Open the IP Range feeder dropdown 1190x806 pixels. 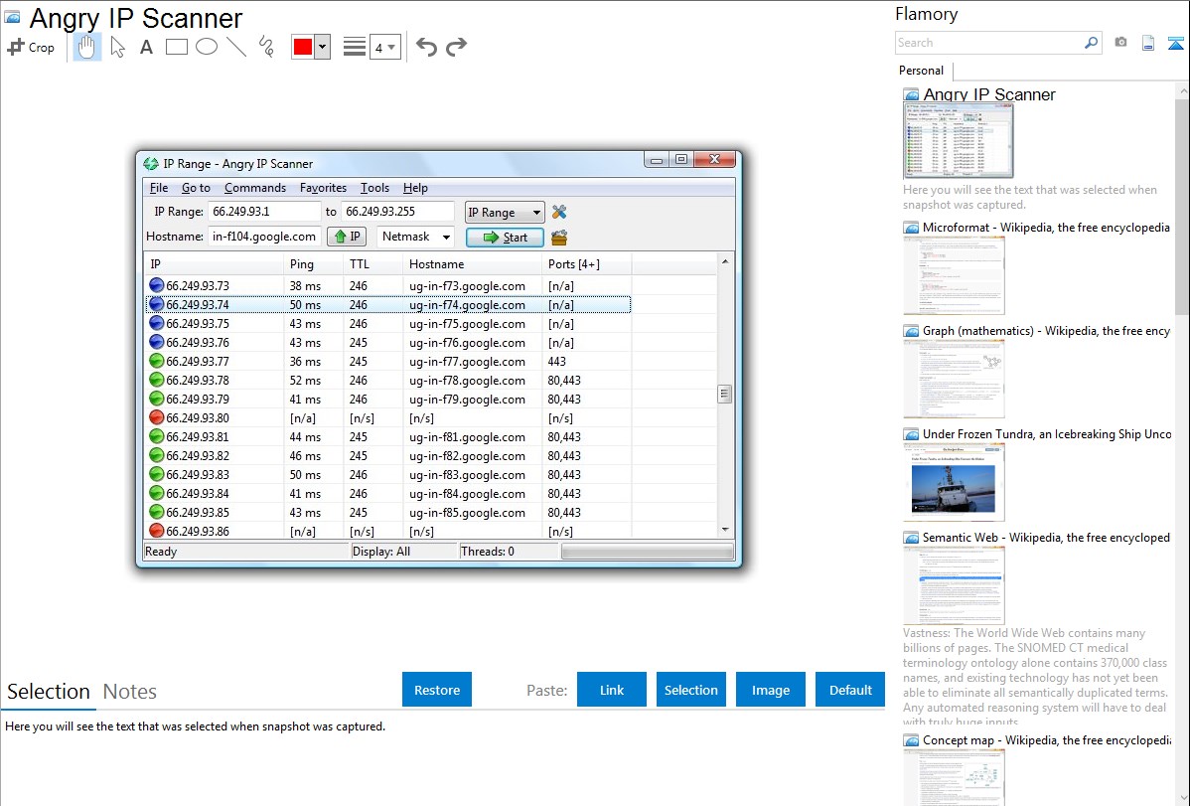(x=505, y=213)
